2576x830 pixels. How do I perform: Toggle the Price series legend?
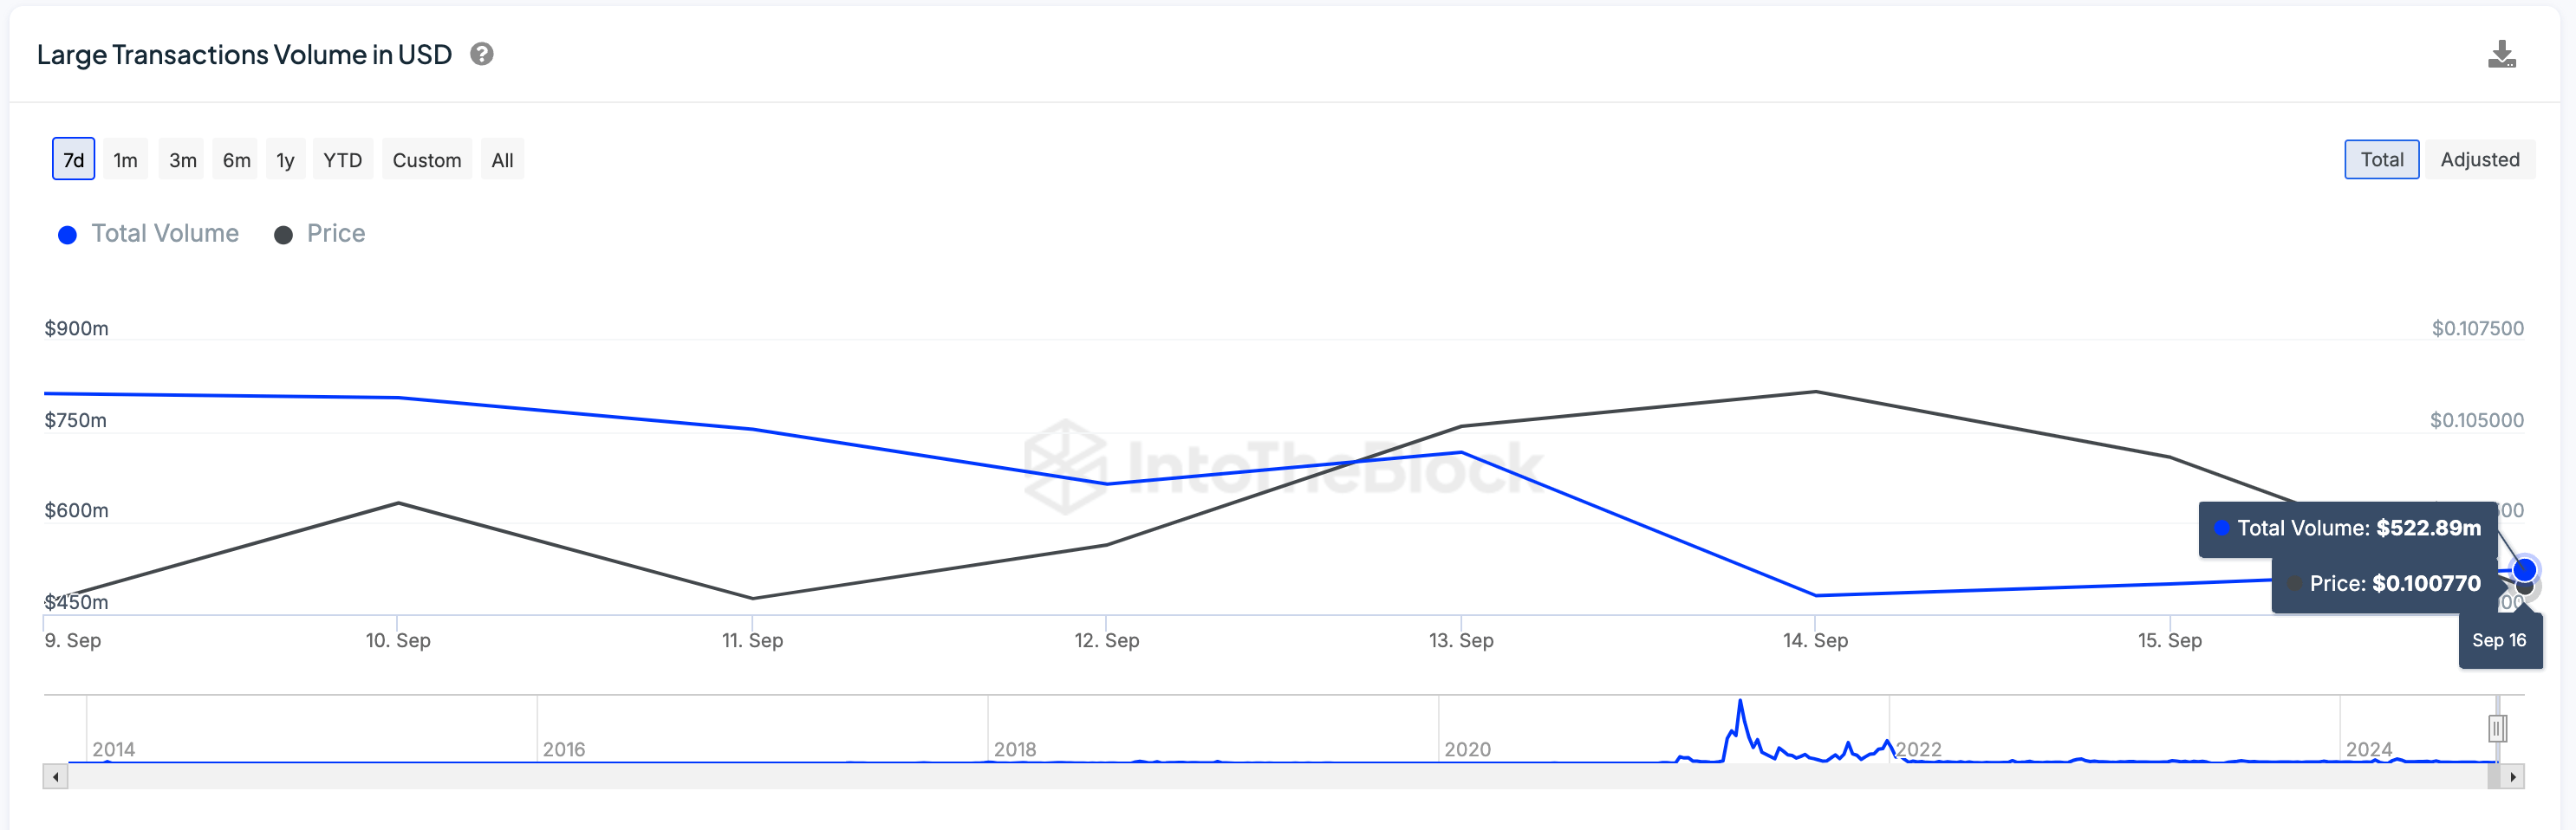(321, 234)
